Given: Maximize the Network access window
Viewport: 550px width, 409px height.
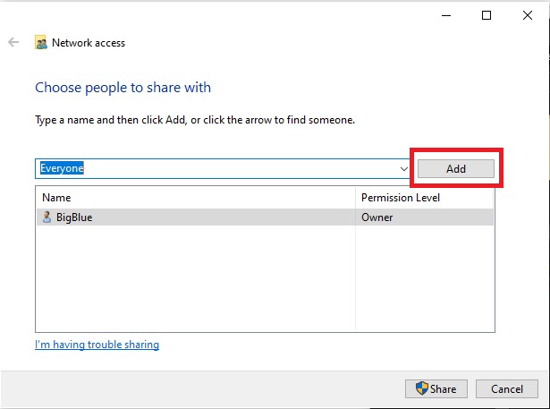Looking at the screenshot, I should coord(487,15).
